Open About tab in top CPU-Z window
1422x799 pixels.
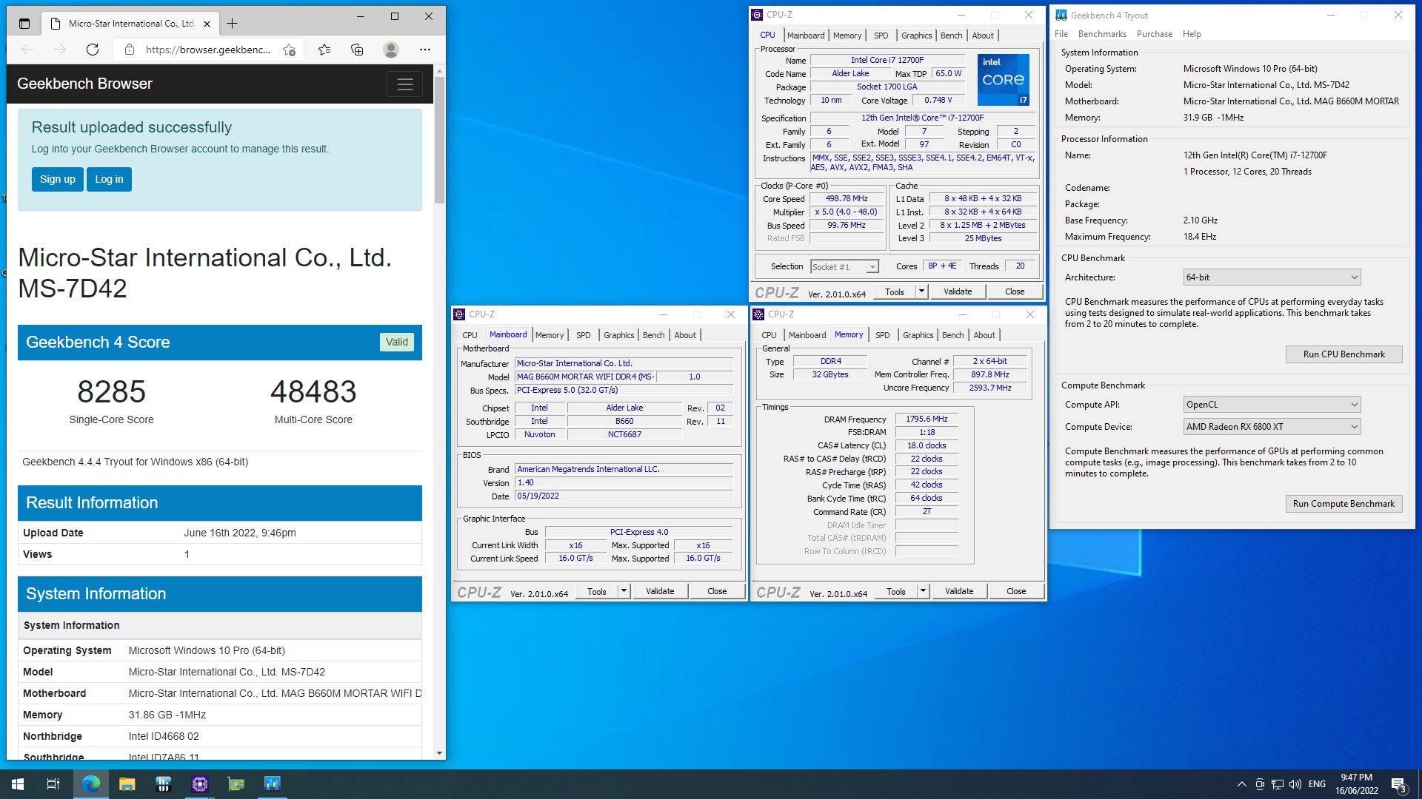[x=983, y=36]
